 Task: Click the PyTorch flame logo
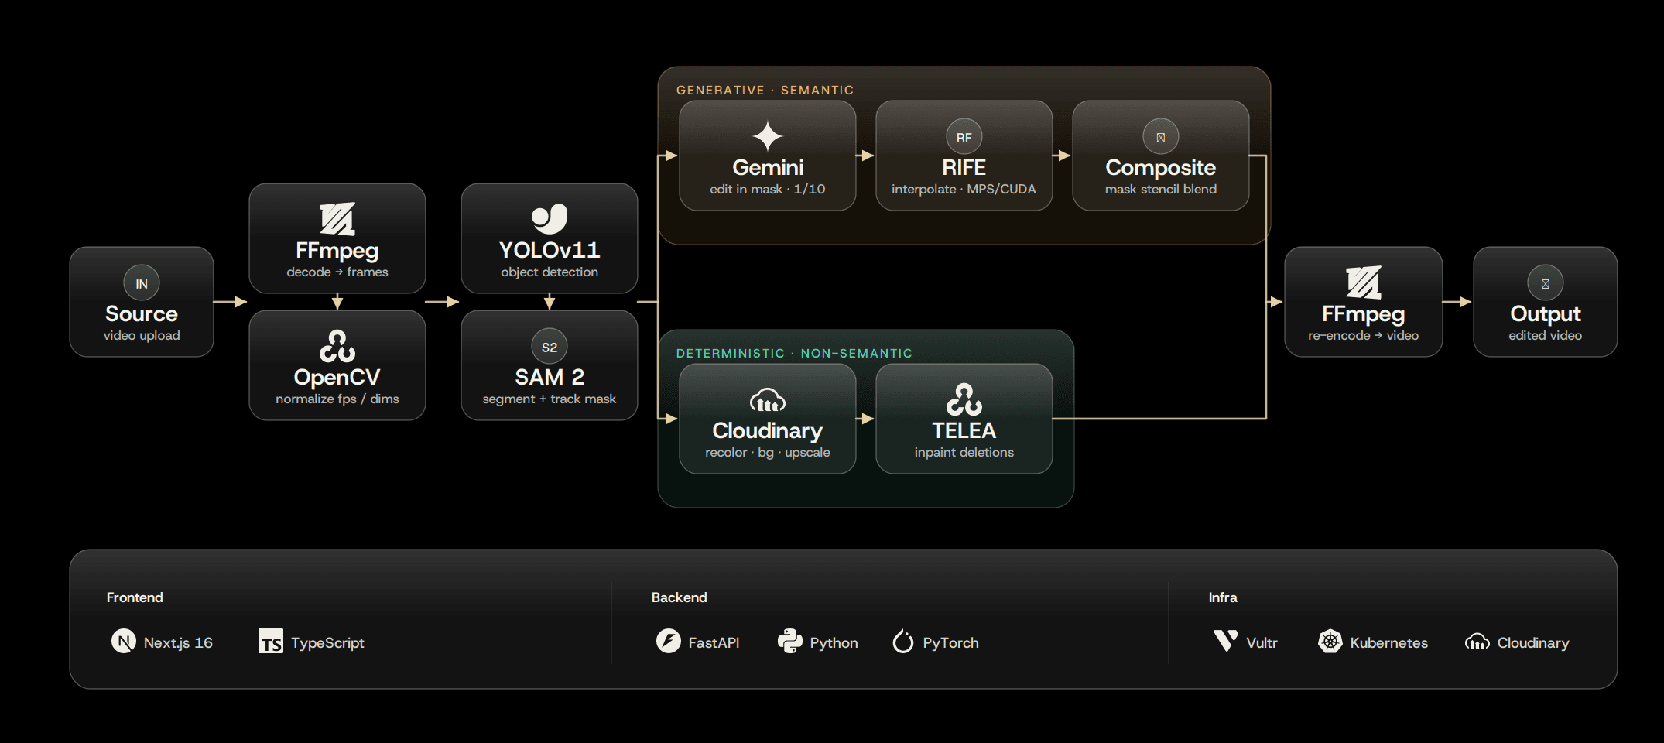pos(903,641)
